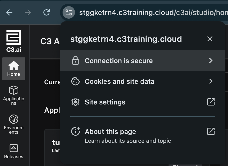This screenshot has width=228, height=166.
Task: Open "Cookies and site data" entry
Action: [119, 81]
